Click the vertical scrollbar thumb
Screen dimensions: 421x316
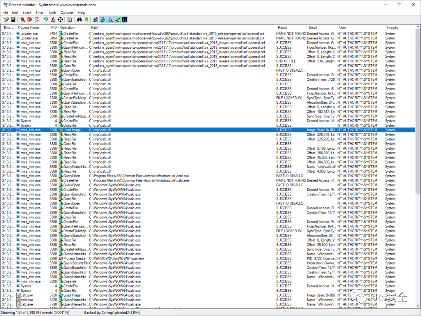[417, 111]
